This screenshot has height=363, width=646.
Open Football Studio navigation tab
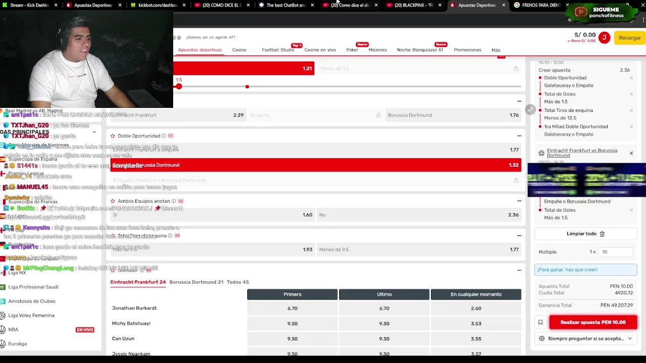click(x=278, y=50)
